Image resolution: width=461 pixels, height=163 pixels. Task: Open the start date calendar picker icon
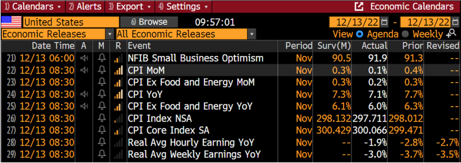tap(384, 22)
